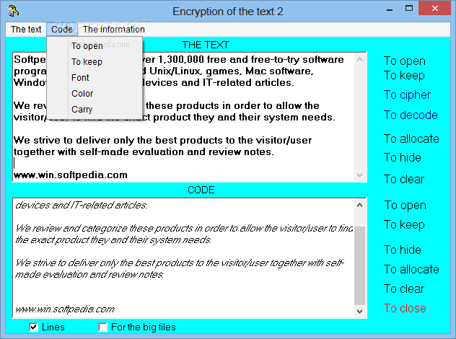Maximize the Encryption of the text window

(409, 9)
